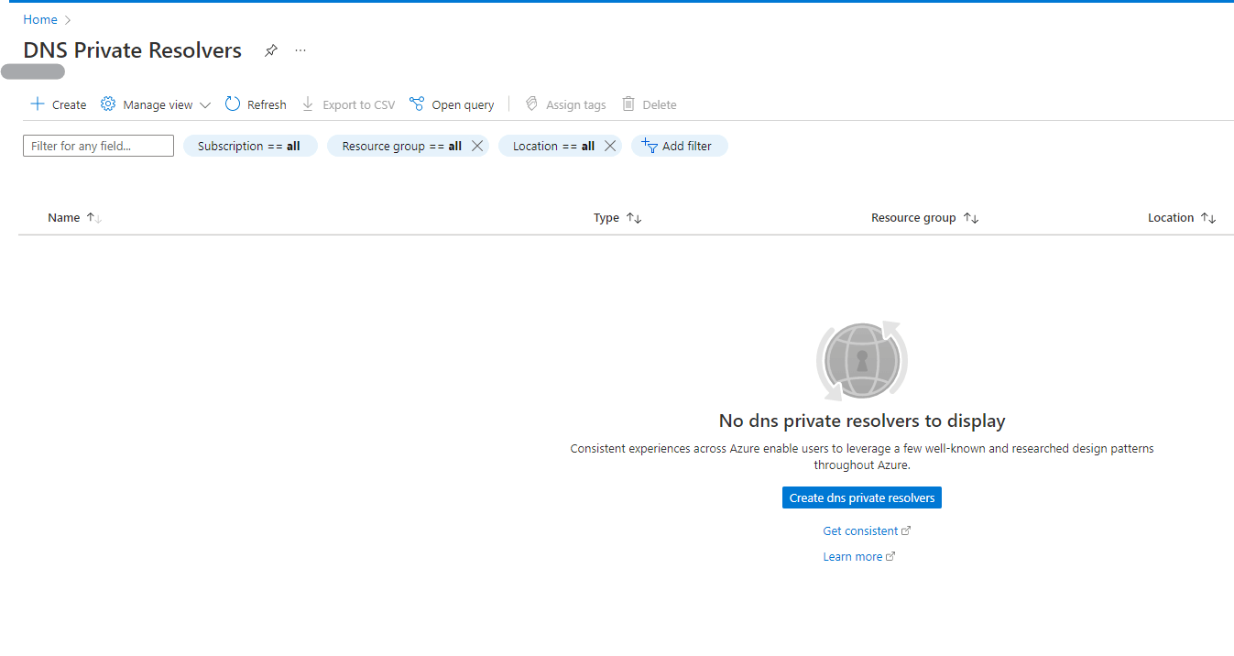Screen dimensions: 1234x656
Task: Click the Assign tags command
Action: click(565, 104)
